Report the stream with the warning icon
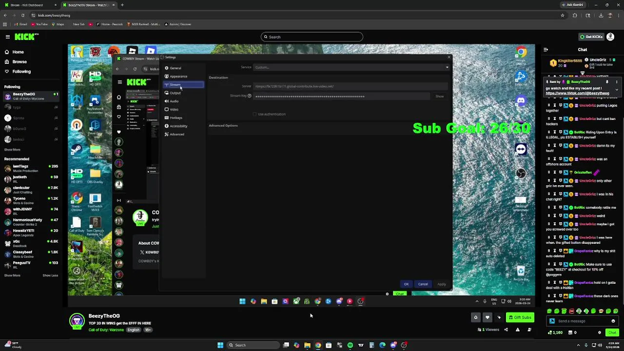The height and width of the screenshot is (351, 624). (x=517, y=330)
